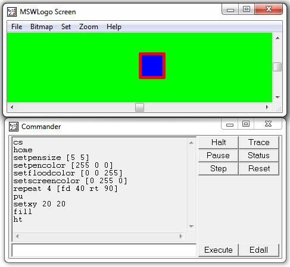
Task: Click the Halt button
Action: 219,142
